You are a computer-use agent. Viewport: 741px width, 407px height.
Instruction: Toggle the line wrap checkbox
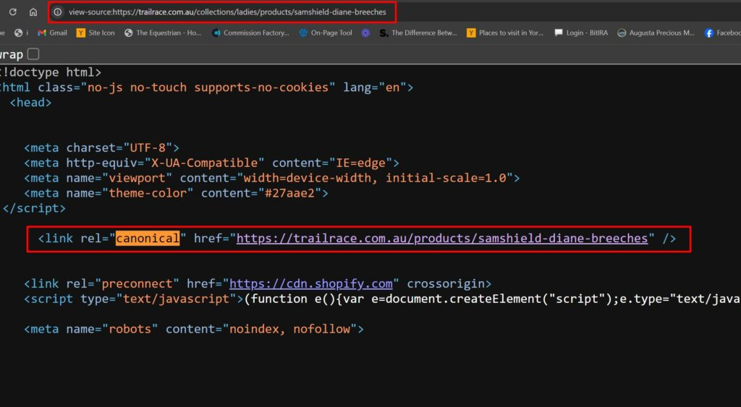[33, 54]
